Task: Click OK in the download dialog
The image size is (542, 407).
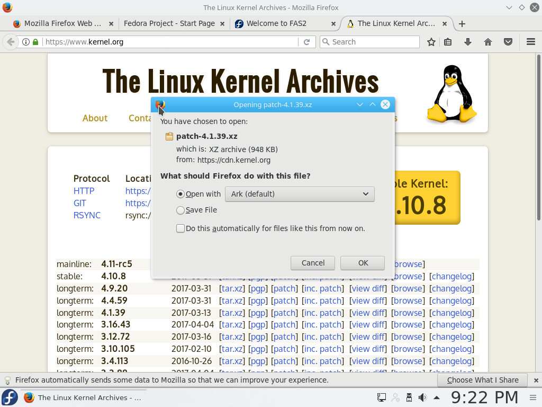Action: click(x=363, y=263)
